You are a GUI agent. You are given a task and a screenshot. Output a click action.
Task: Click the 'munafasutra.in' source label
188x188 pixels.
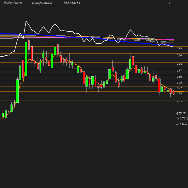click(x=42, y=3)
